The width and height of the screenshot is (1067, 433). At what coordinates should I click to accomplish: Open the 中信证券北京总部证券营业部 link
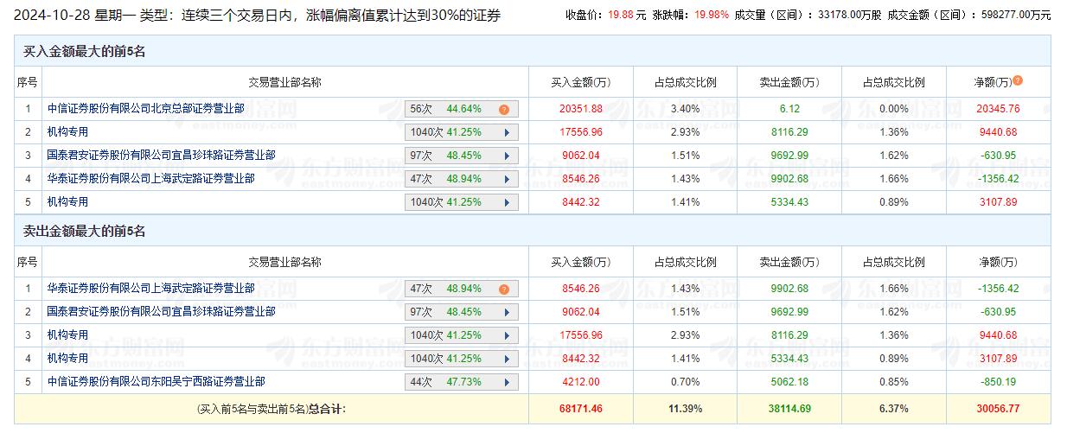coord(145,109)
